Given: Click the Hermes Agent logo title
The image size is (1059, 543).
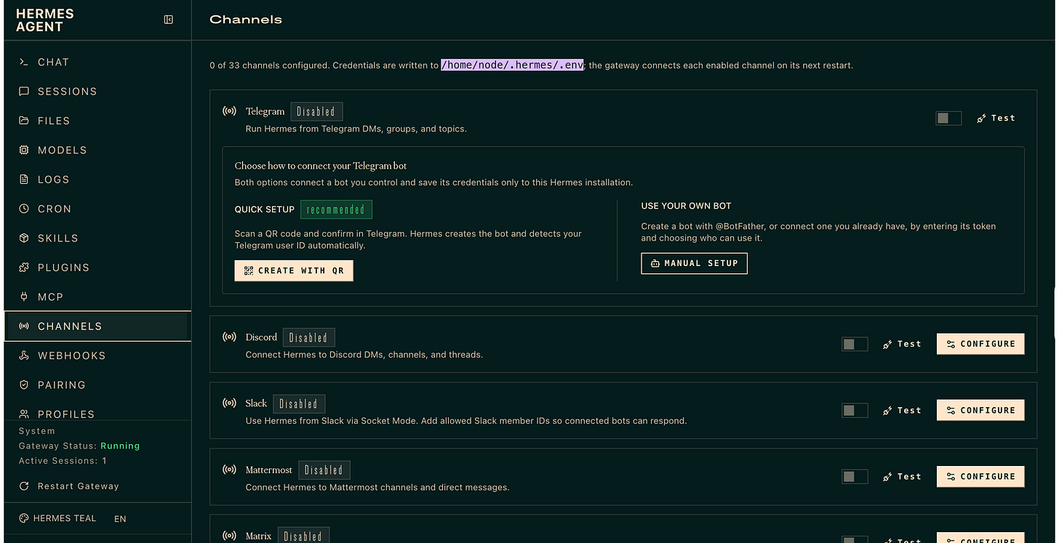Looking at the screenshot, I should [45, 20].
